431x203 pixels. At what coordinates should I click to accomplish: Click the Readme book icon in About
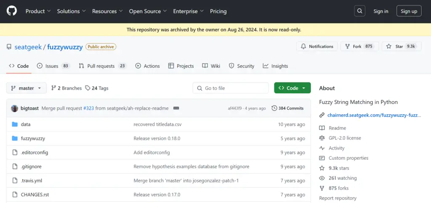[x=322, y=128]
